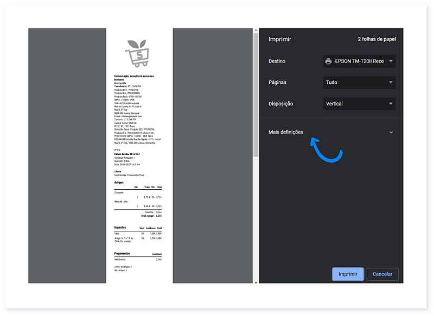Open the Páginas dropdown showing Tudo
Image resolution: width=434 pixels, height=316 pixels.
point(359,82)
